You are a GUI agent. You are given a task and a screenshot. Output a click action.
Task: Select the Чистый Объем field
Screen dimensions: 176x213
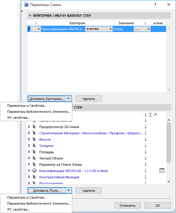click(x=51, y=158)
